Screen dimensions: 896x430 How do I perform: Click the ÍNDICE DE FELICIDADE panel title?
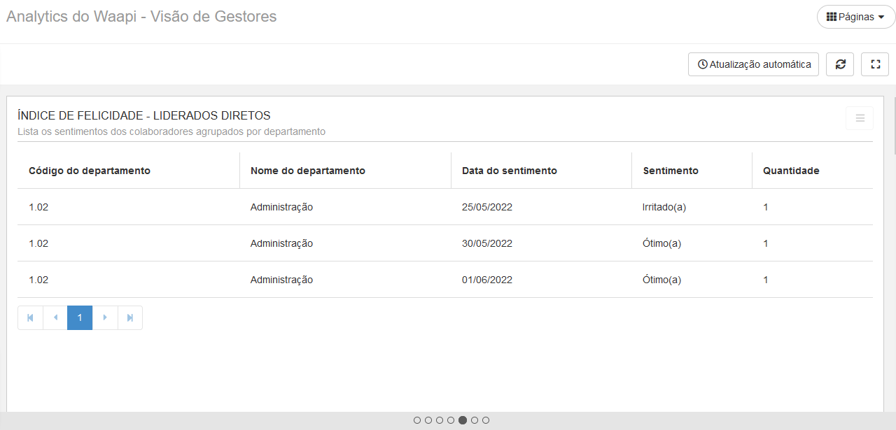[x=144, y=115]
